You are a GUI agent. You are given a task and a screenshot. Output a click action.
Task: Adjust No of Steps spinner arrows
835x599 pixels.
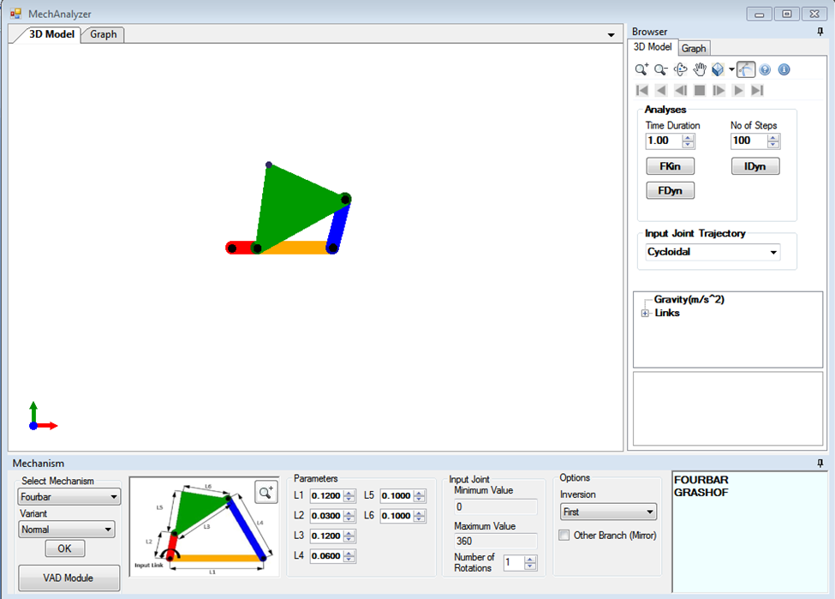point(773,141)
